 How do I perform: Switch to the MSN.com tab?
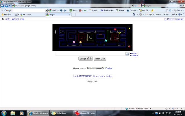pos(33,15)
